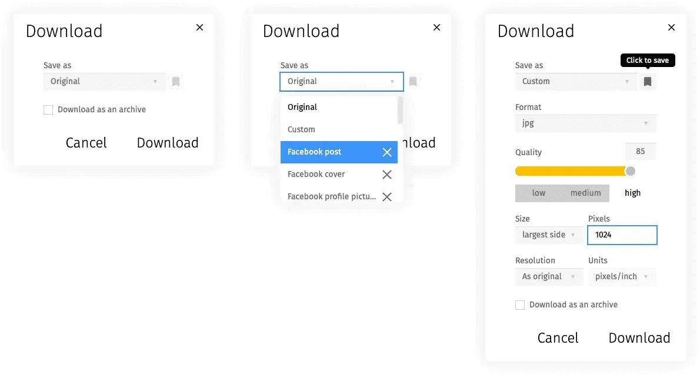Choose Custom from the dropdown list
The width and height of the screenshot is (700, 375).
click(x=339, y=130)
